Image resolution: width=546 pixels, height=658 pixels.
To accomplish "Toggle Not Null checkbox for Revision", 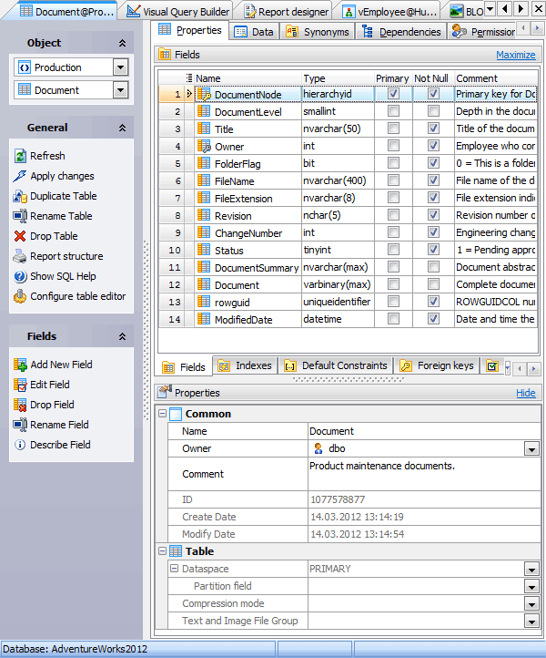I will (433, 215).
